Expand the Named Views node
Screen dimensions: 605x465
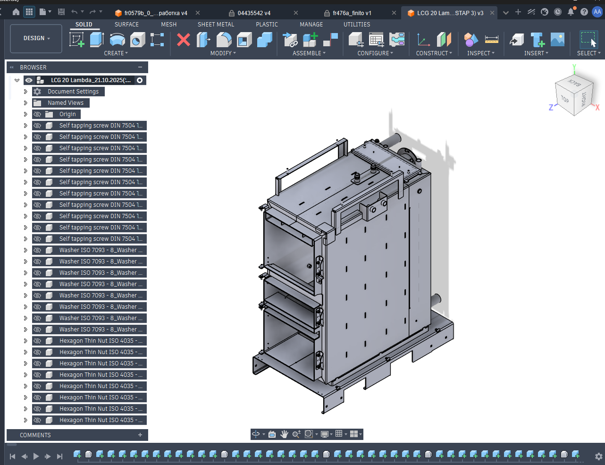click(25, 103)
